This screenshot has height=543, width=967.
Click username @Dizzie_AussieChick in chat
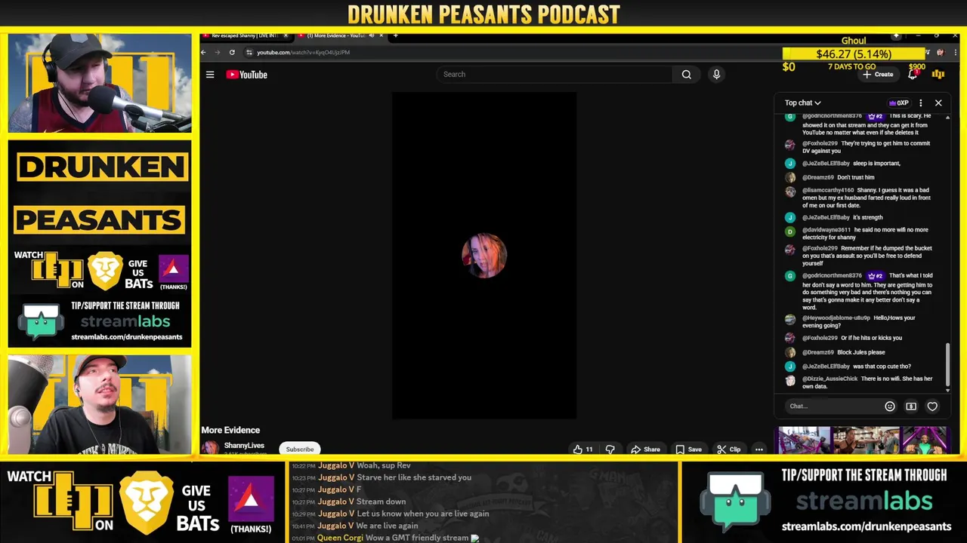pyautogui.click(x=830, y=379)
